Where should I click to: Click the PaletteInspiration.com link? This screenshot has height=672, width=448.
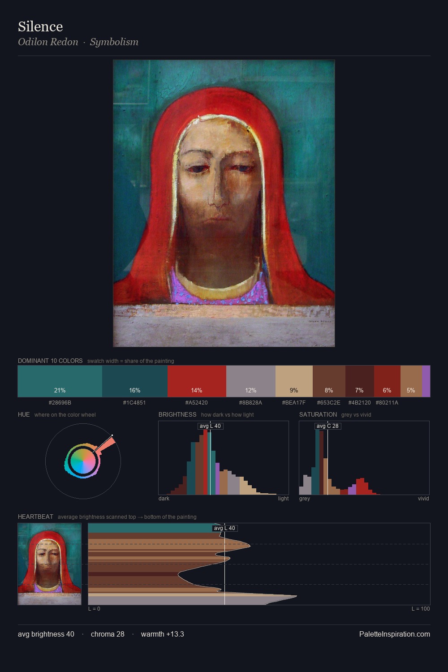(395, 634)
